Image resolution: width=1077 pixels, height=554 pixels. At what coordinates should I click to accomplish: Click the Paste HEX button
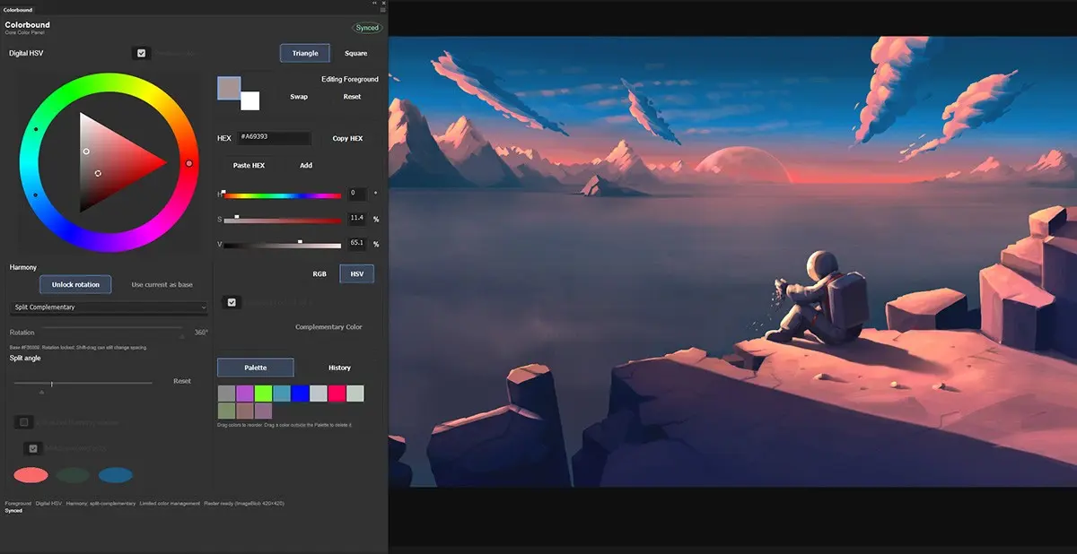click(249, 165)
